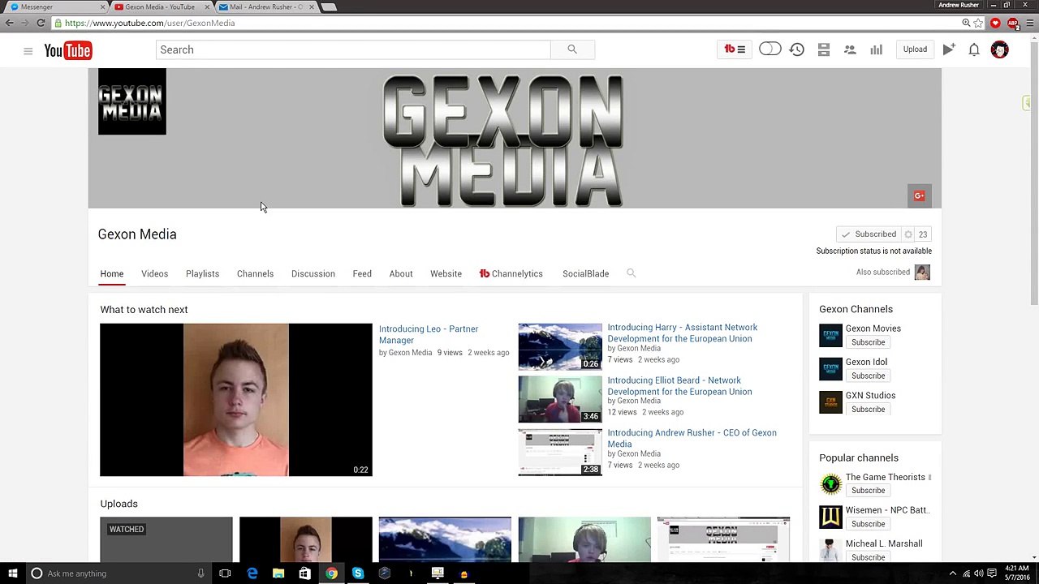Click the stacked boxes icon in header
The height and width of the screenshot is (584, 1039).
coord(823,49)
